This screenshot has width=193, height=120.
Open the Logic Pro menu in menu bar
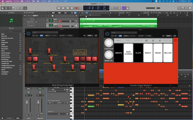(x=9, y=1)
